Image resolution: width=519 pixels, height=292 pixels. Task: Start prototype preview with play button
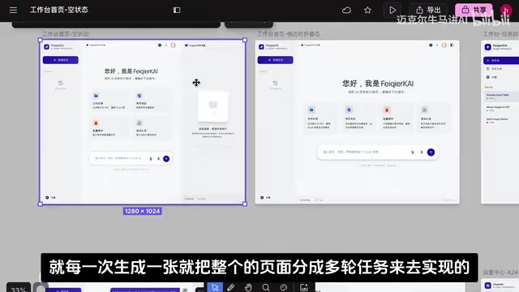[392, 11]
